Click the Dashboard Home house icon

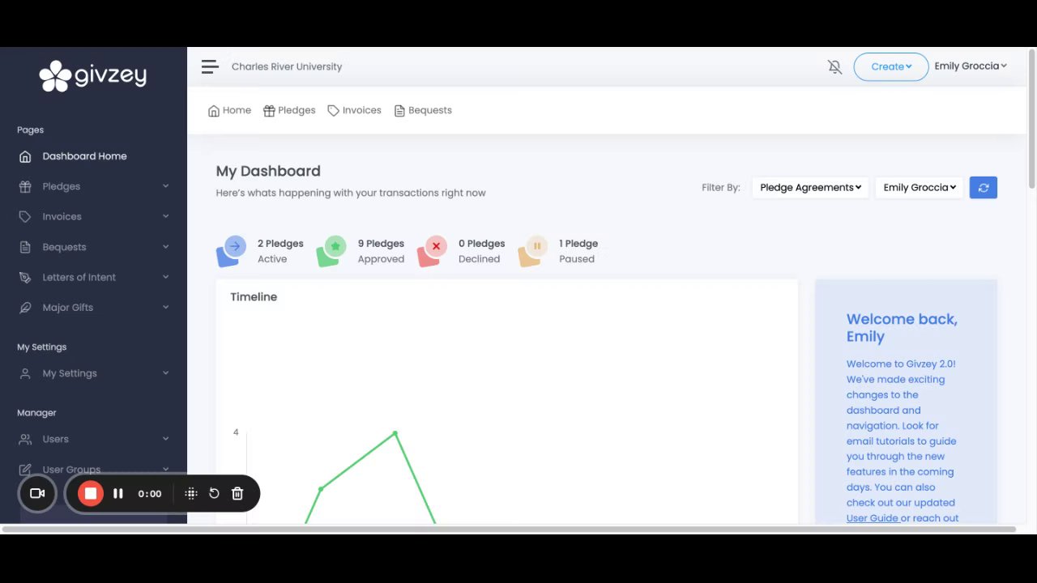25,156
